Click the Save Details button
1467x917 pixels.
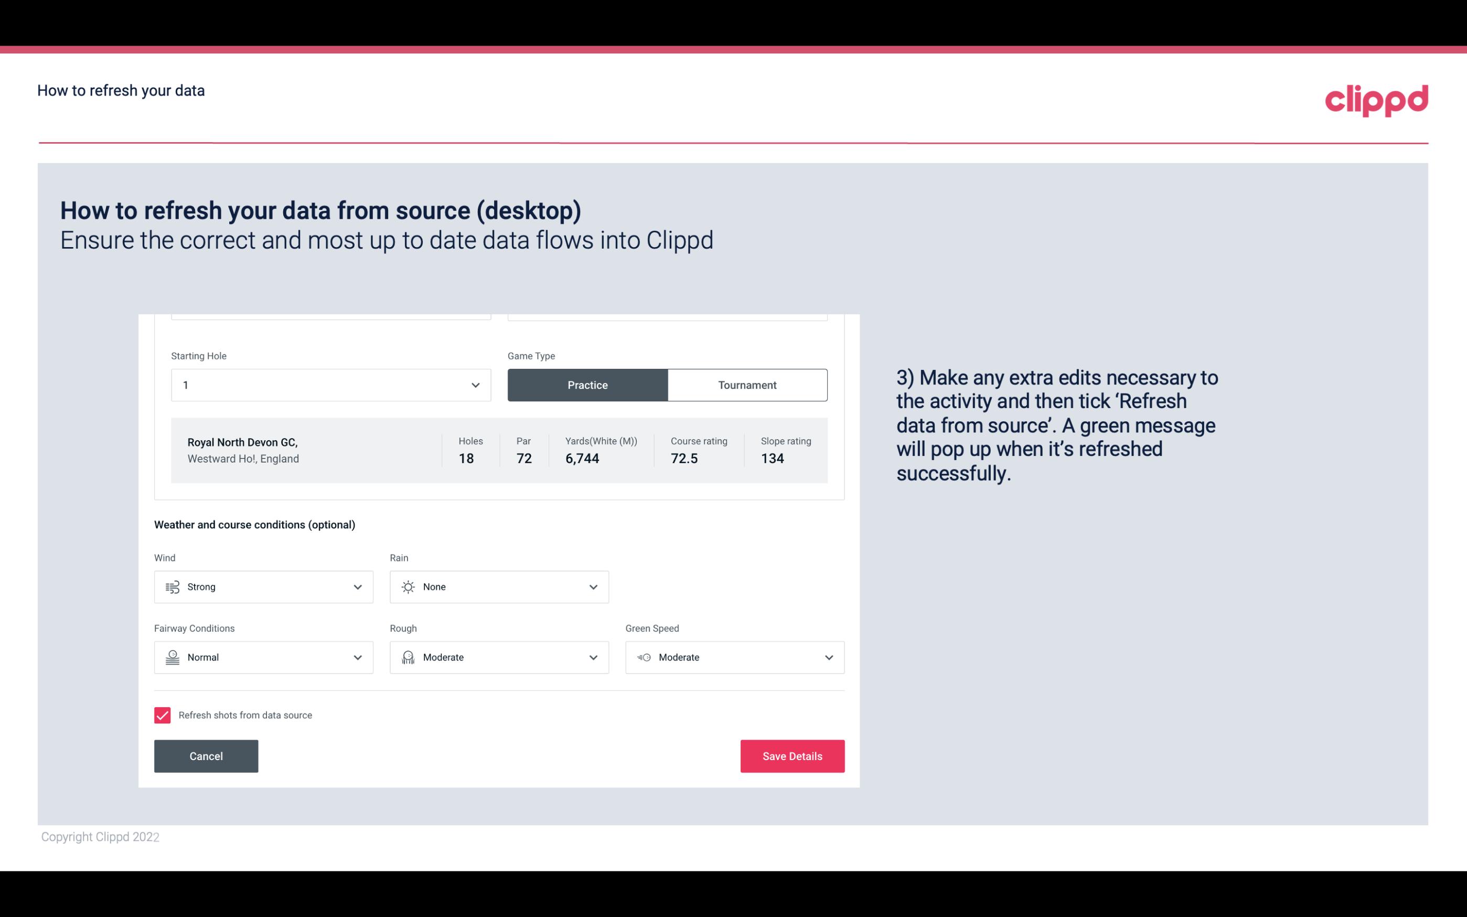pos(792,756)
